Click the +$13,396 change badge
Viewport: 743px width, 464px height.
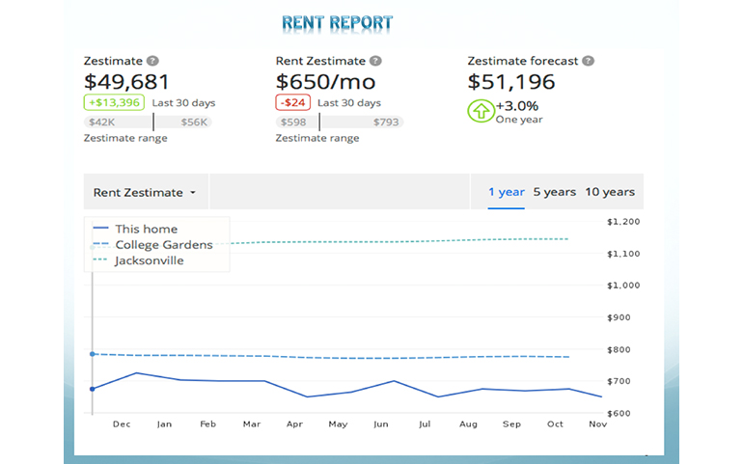[x=114, y=103]
